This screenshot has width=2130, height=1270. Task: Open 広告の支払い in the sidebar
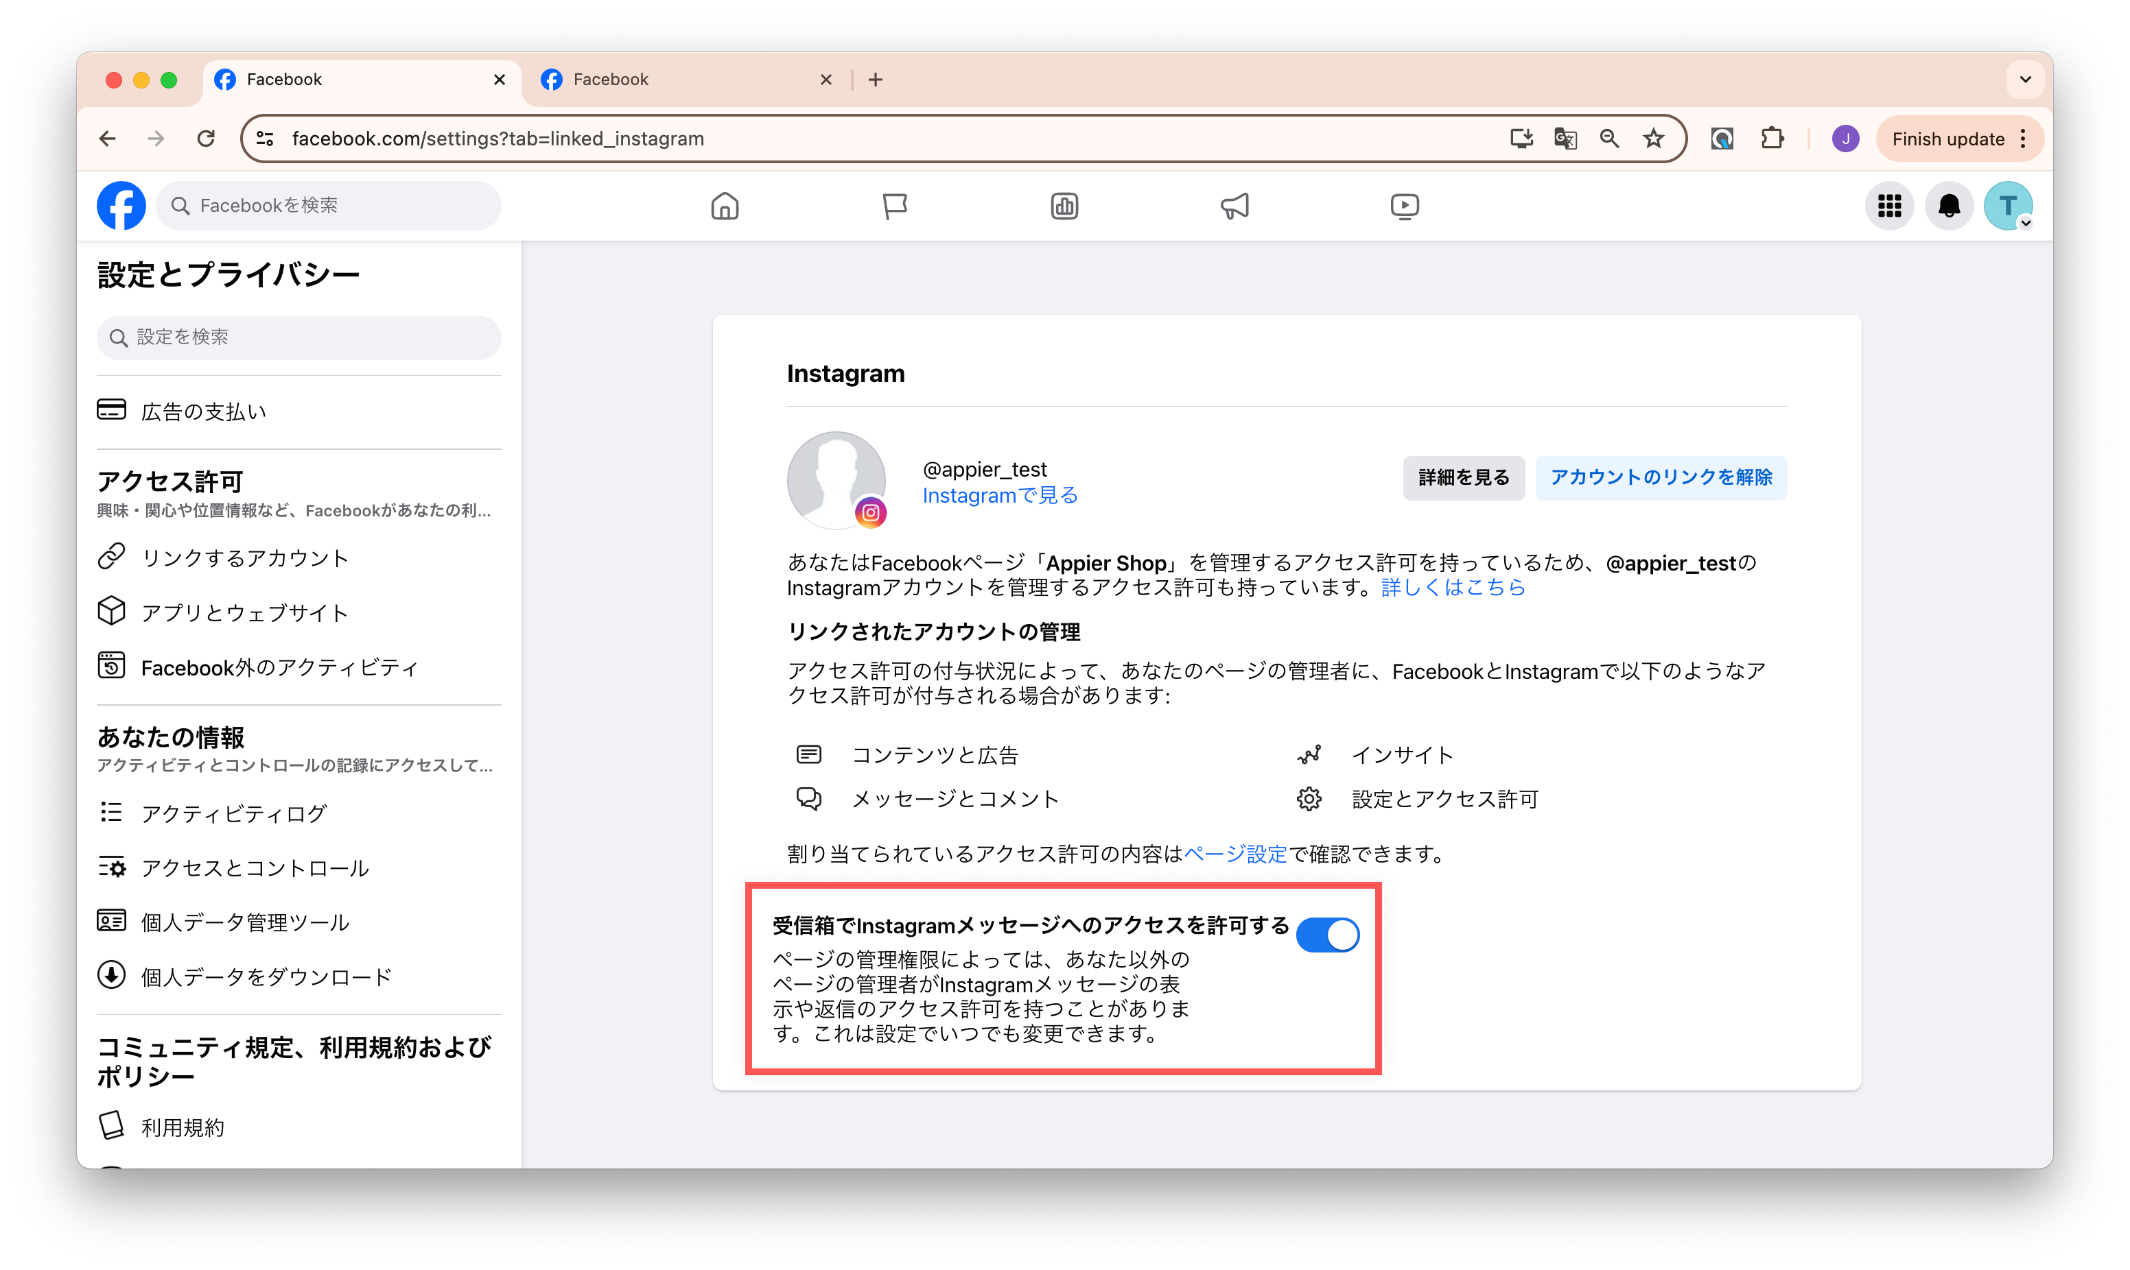(299, 411)
